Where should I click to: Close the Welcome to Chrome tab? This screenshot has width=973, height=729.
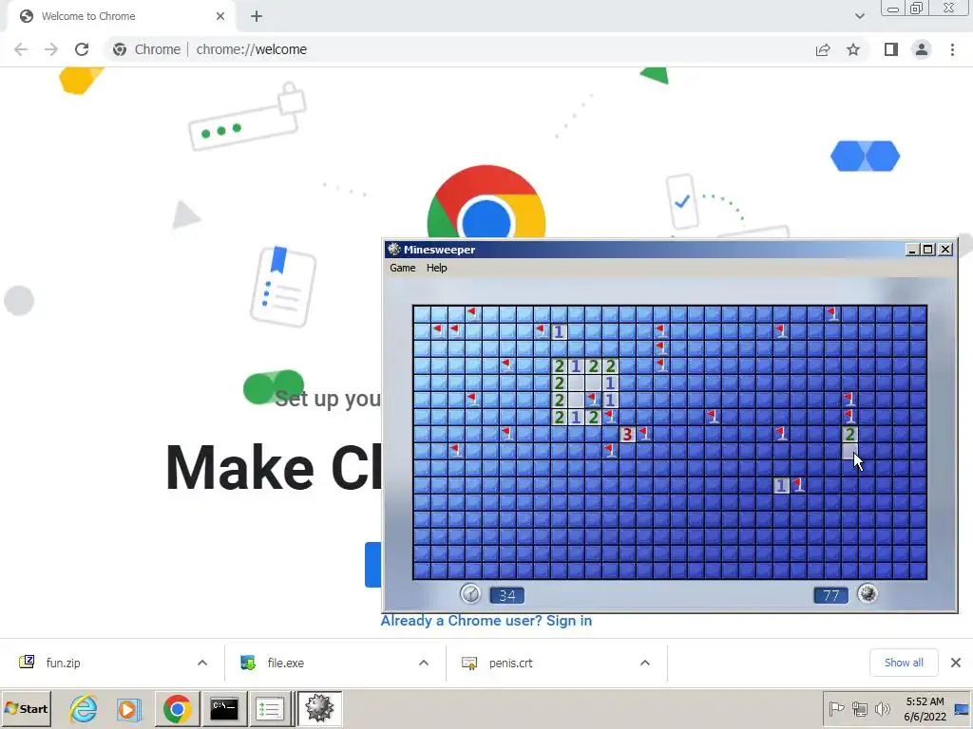pos(220,16)
